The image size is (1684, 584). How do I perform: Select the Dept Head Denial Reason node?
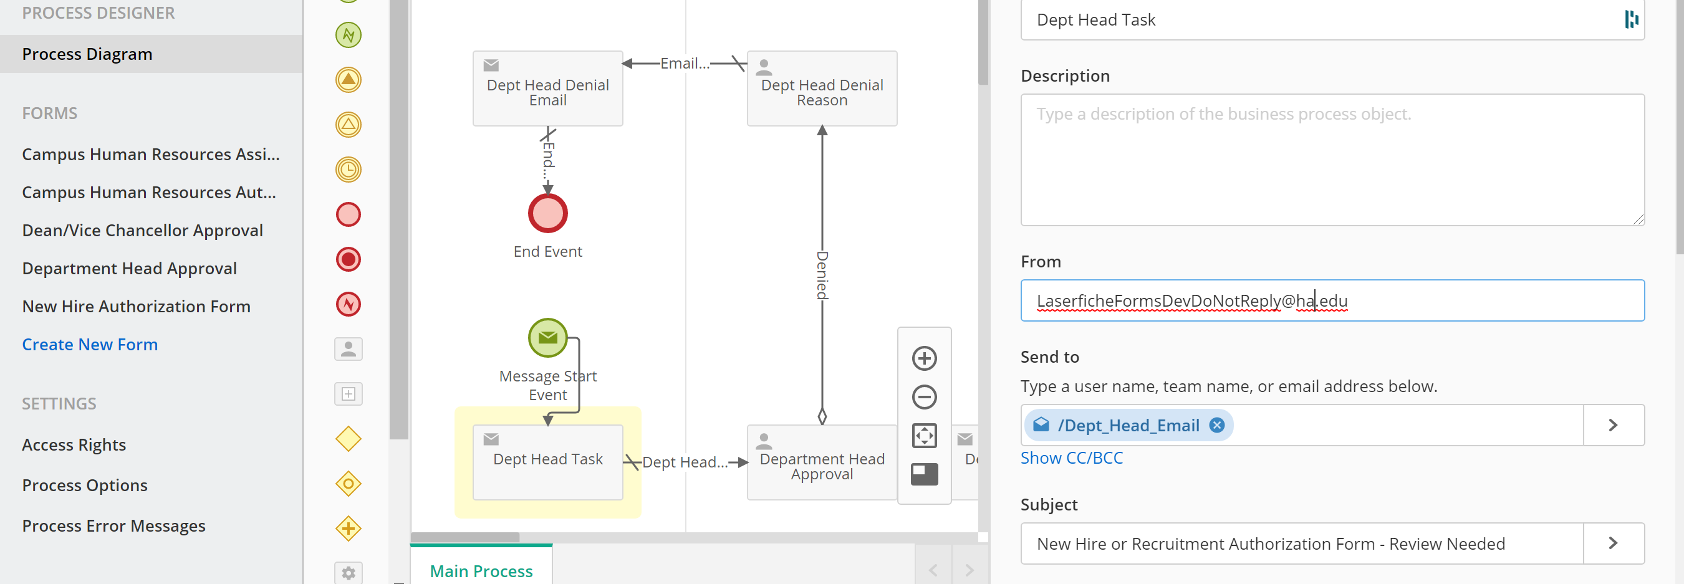tap(822, 88)
